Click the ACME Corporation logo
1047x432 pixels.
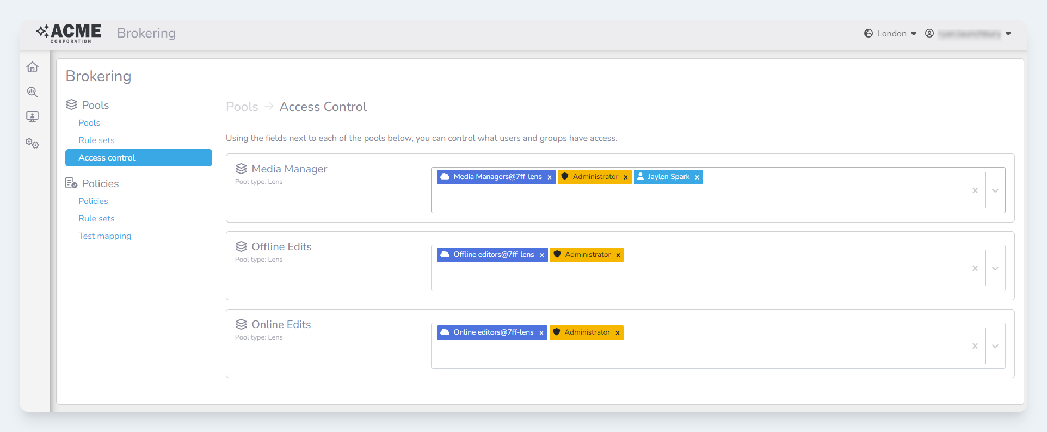click(69, 33)
